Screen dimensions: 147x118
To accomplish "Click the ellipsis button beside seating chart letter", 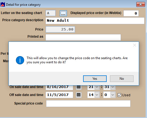I will tap(63, 13).
